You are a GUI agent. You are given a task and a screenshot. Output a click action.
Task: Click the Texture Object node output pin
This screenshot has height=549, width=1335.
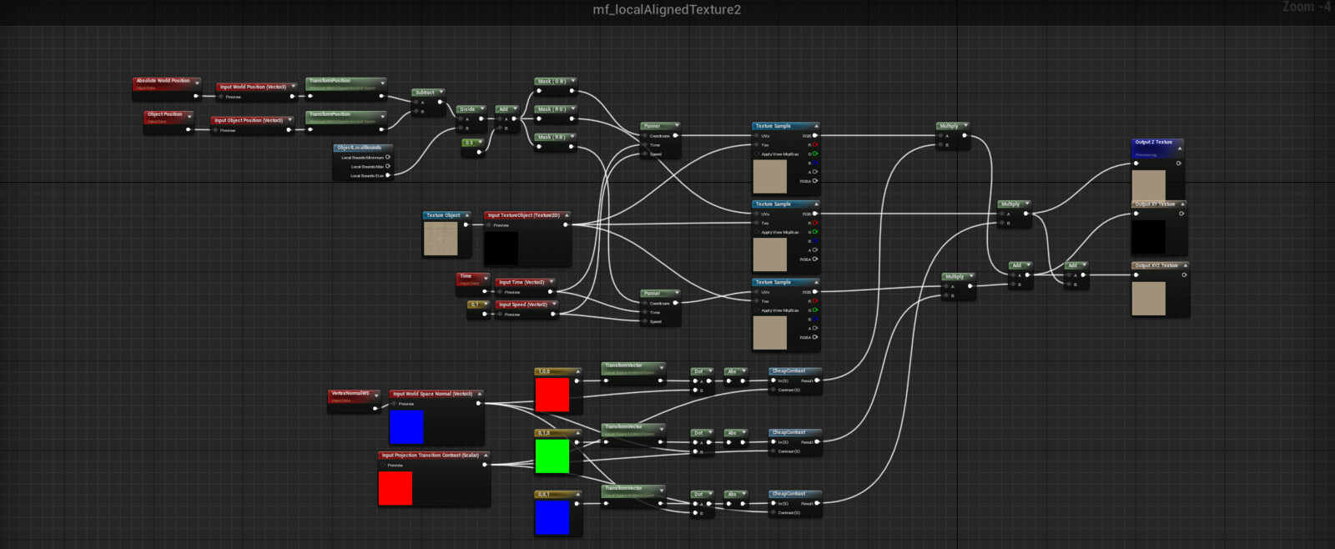(x=466, y=224)
